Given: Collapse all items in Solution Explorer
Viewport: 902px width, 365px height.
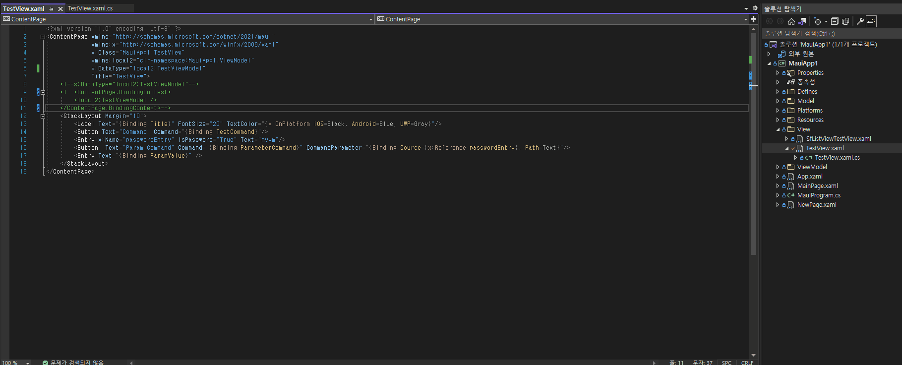Looking at the screenshot, I should [x=835, y=21].
